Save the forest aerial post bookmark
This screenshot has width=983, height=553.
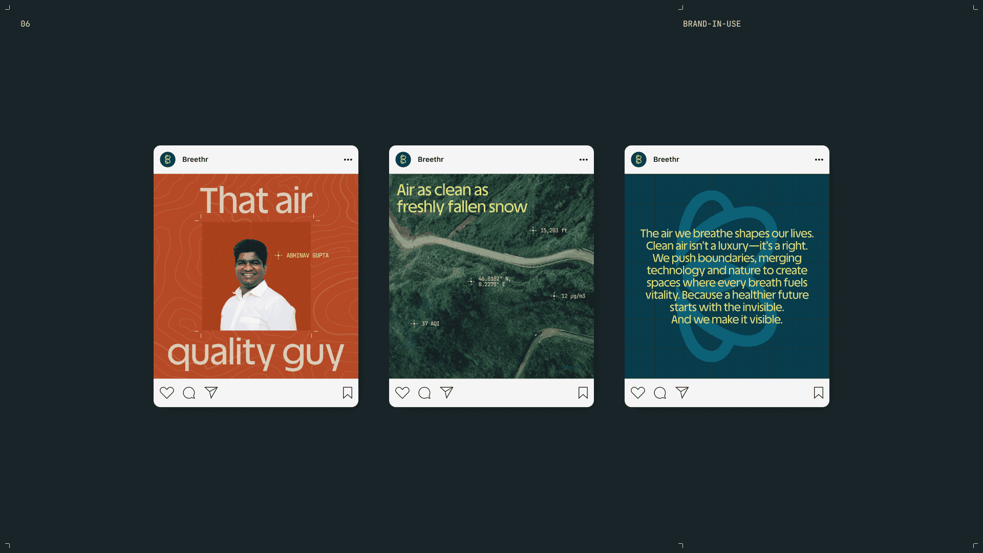583,393
